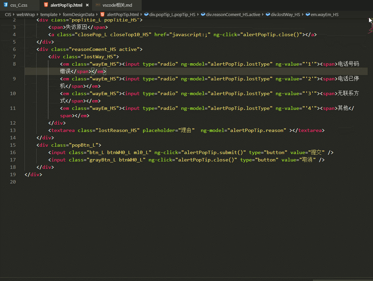The height and width of the screenshot is (281, 373).
Task: Select the alertPopTip.html editor tab
Action: pyautogui.click(x=66, y=5)
